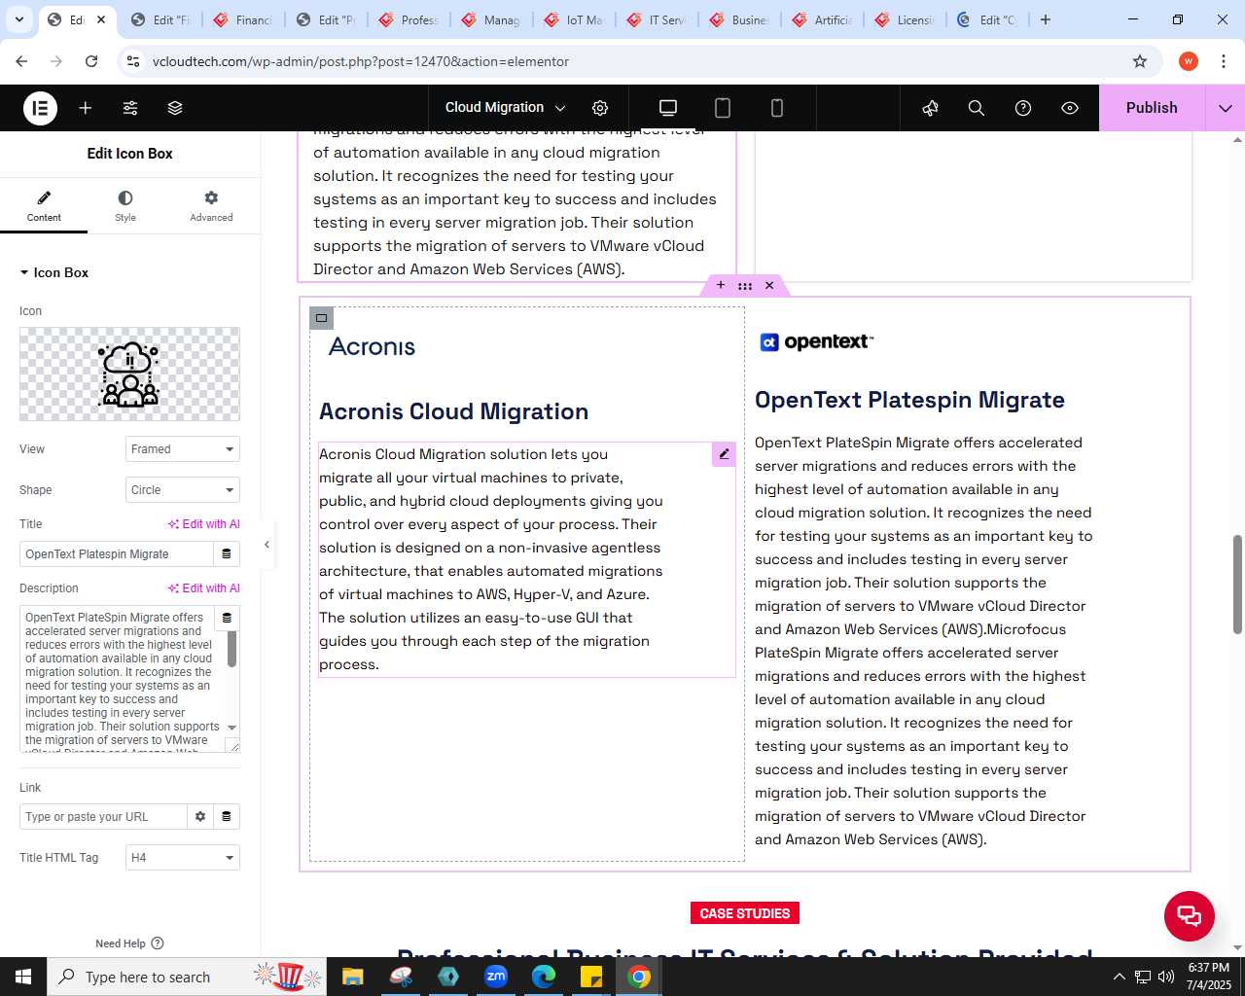Open dynamic tags for Description field
Image resolution: width=1245 pixels, height=996 pixels.
click(227, 618)
